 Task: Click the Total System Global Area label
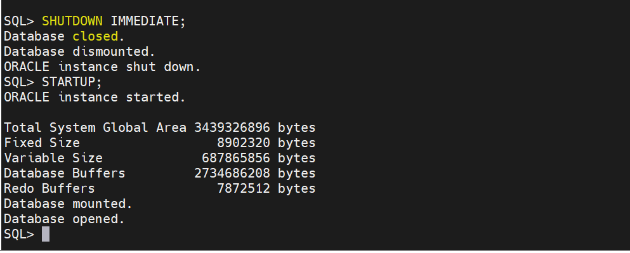coord(95,127)
